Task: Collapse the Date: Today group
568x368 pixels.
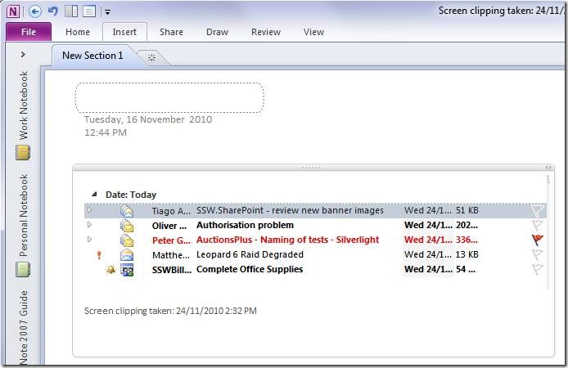Action: click(x=94, y=195)
